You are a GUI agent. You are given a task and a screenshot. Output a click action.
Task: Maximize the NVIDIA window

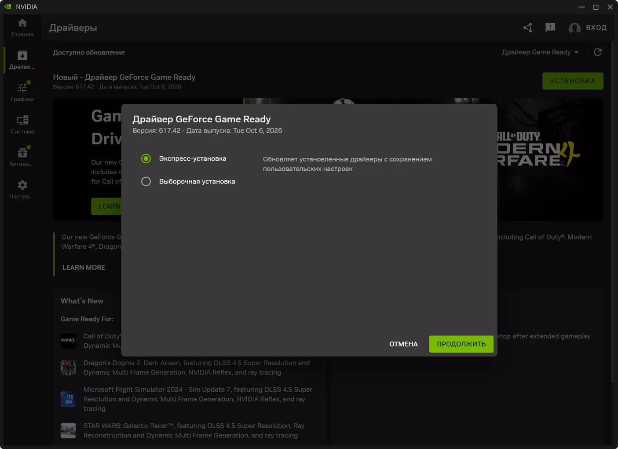pyautogui.click(x=596, y=7)
